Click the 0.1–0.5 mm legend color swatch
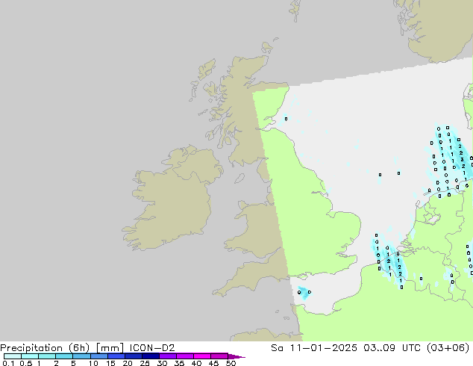 [x=13, y=356]
